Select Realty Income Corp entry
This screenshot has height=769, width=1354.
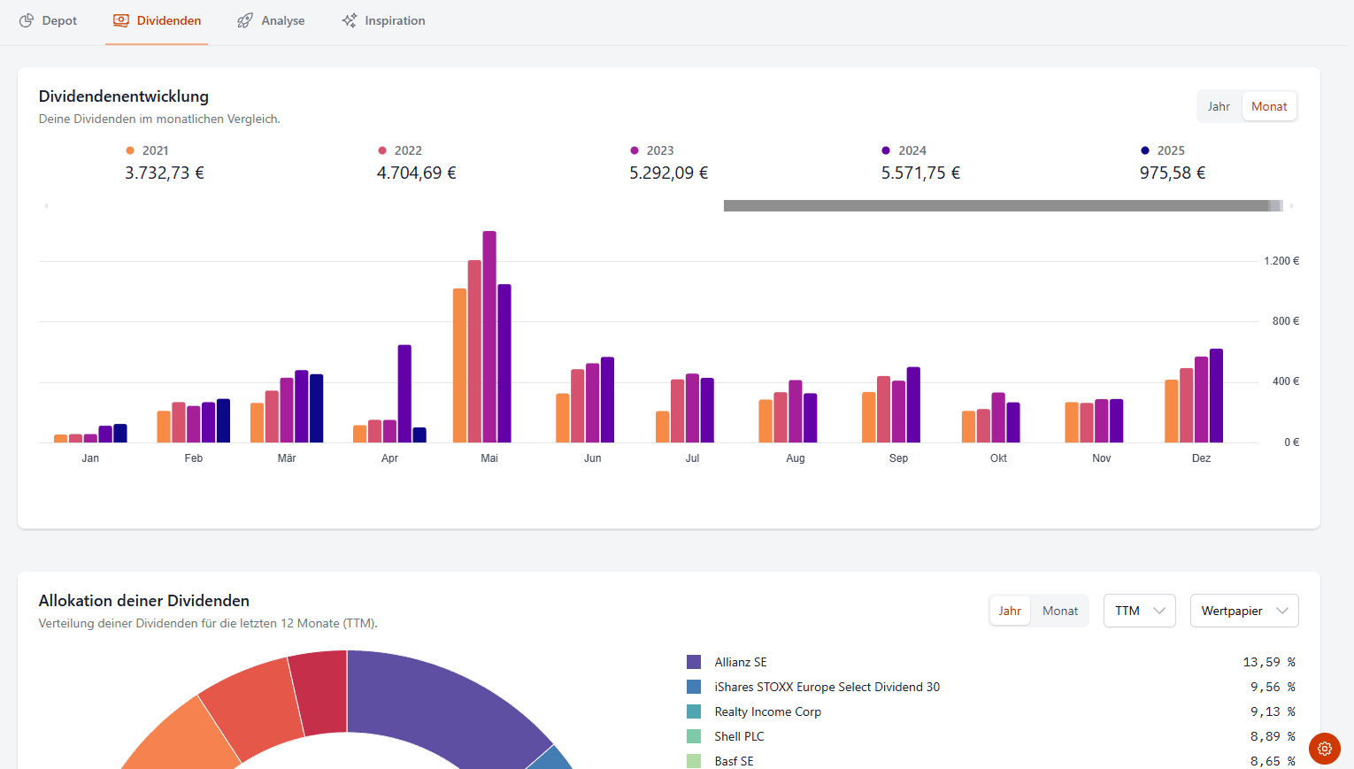[x=768, y=711]
